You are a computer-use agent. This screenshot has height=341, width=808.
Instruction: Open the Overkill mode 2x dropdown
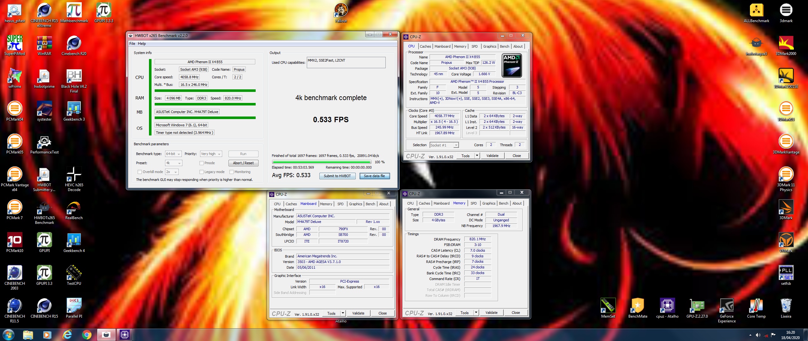coord(172,172)
